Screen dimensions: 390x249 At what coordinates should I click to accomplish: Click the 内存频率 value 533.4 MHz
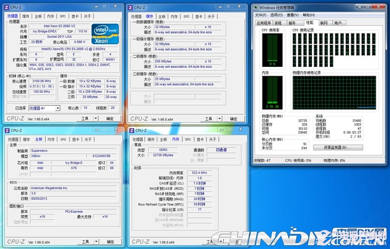coord(199,172)
